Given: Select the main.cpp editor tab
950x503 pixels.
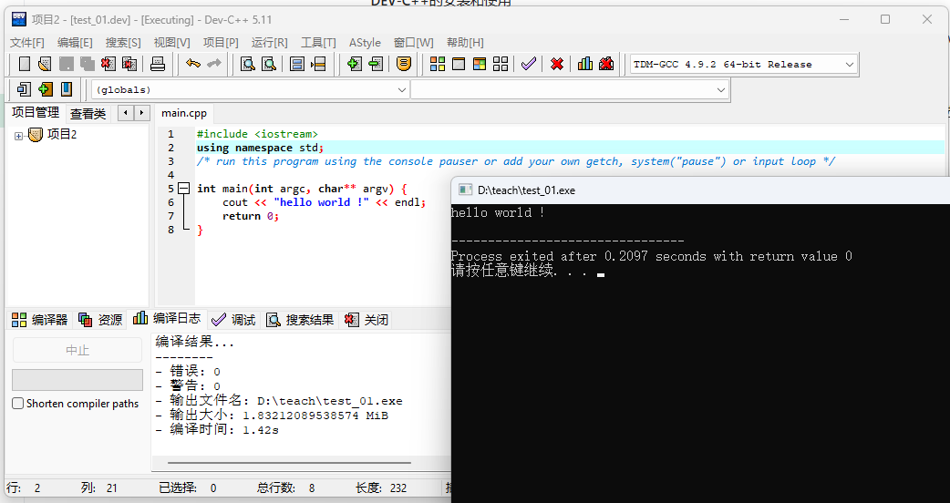Looking at the screenshot, I should (x=184, y=113).
